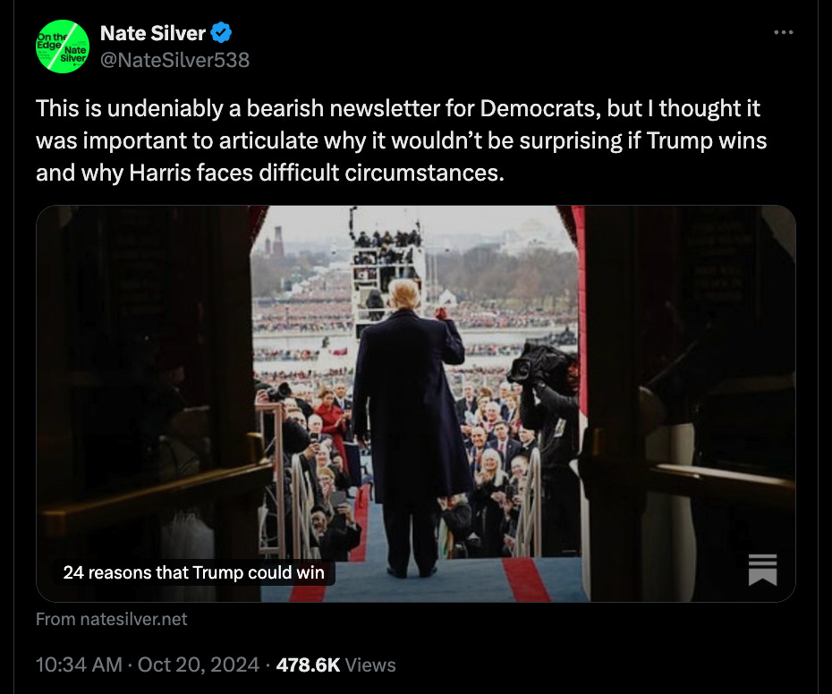The height and width of the screenshot is (694, 832).
Task: Open Nate Silver's green profile avatar
Action: (x=63, y=47)
